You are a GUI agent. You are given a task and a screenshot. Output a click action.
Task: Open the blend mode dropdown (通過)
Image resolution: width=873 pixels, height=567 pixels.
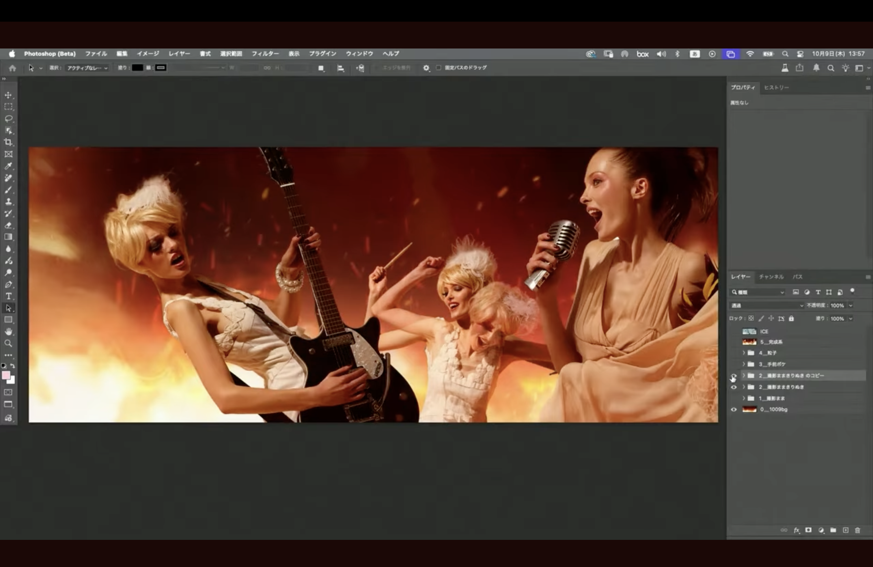coord(767,305)
